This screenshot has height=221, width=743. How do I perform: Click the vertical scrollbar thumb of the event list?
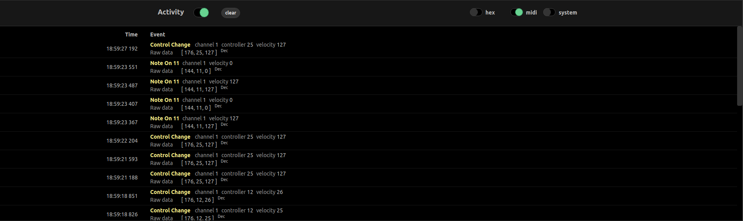point(739,66)
